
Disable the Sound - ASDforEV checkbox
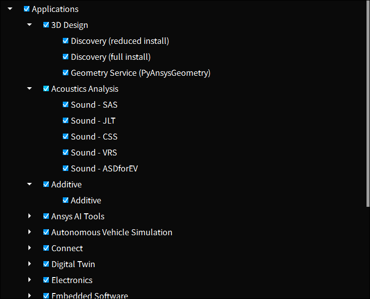point(66,168)
